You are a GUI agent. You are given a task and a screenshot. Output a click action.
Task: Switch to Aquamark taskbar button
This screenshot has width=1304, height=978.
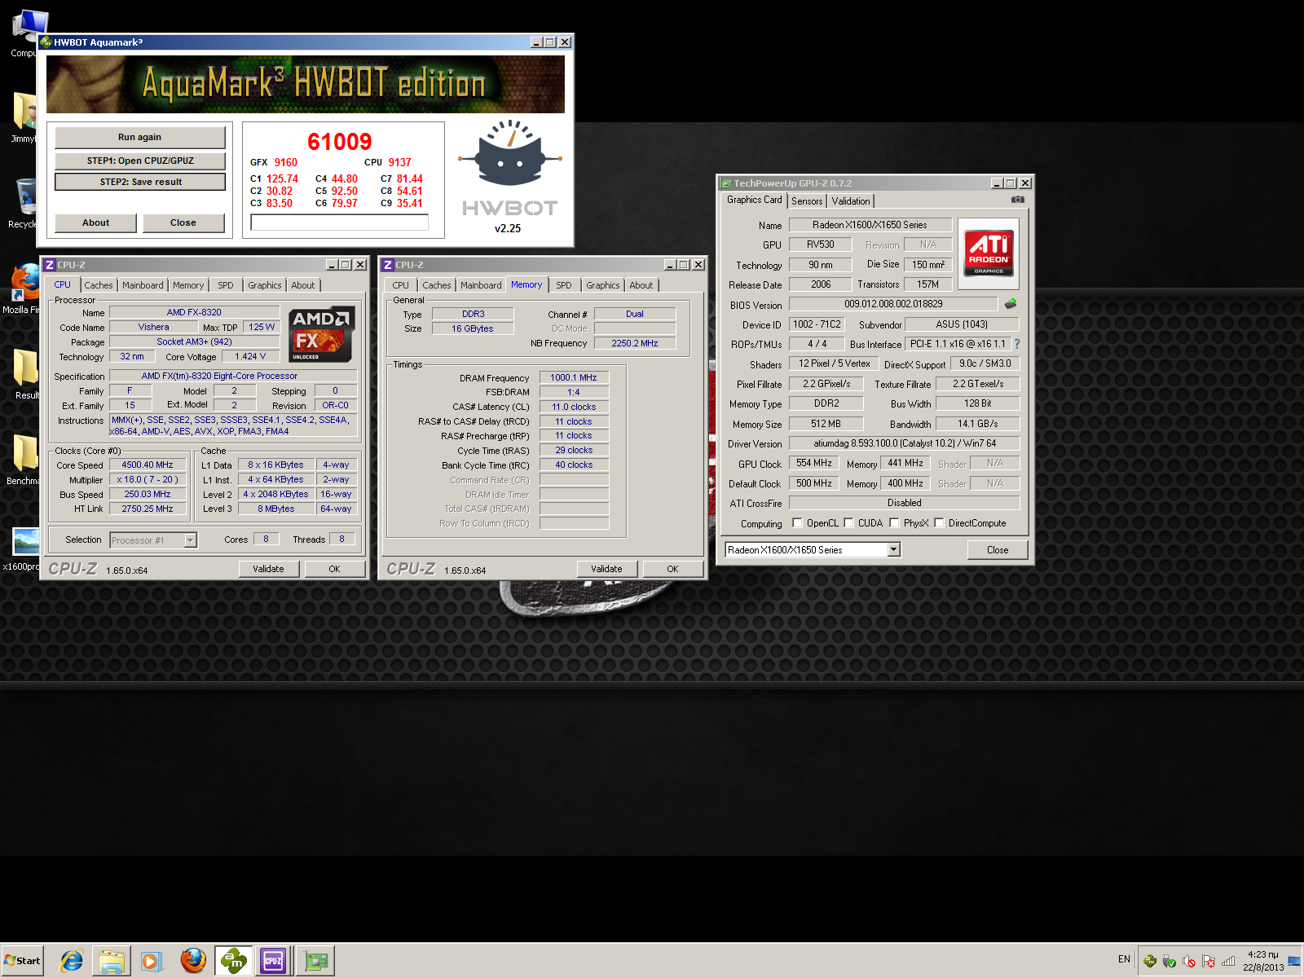(x=234, y=961)
